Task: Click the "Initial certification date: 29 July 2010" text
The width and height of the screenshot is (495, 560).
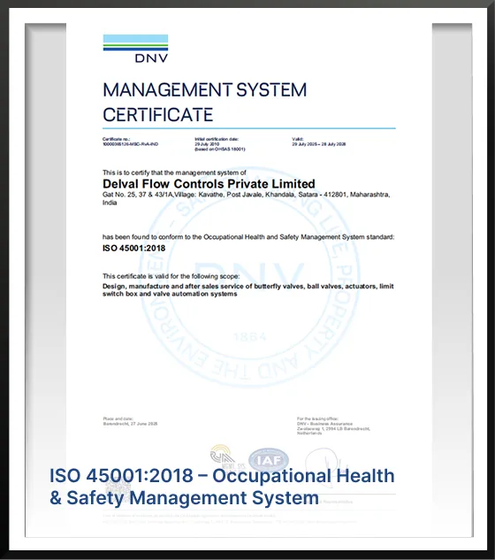Action: point(220,144)
